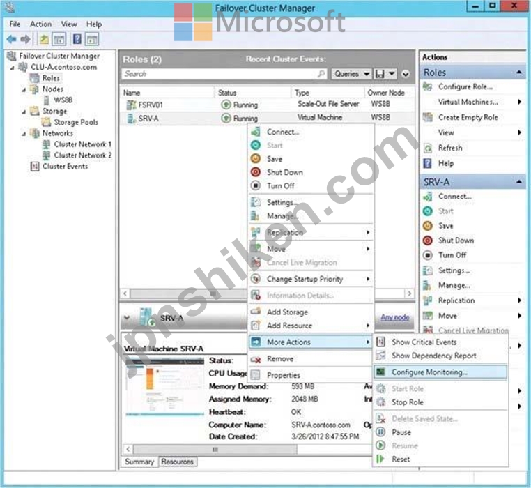Viewport: 531px width, 488px height.
Task: Click Configure Role icon in Actions pane
Action: pos(428,86)
